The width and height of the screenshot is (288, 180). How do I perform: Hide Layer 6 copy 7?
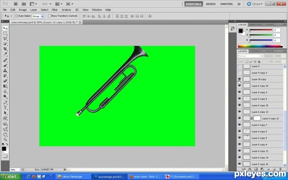coord(240,125)
